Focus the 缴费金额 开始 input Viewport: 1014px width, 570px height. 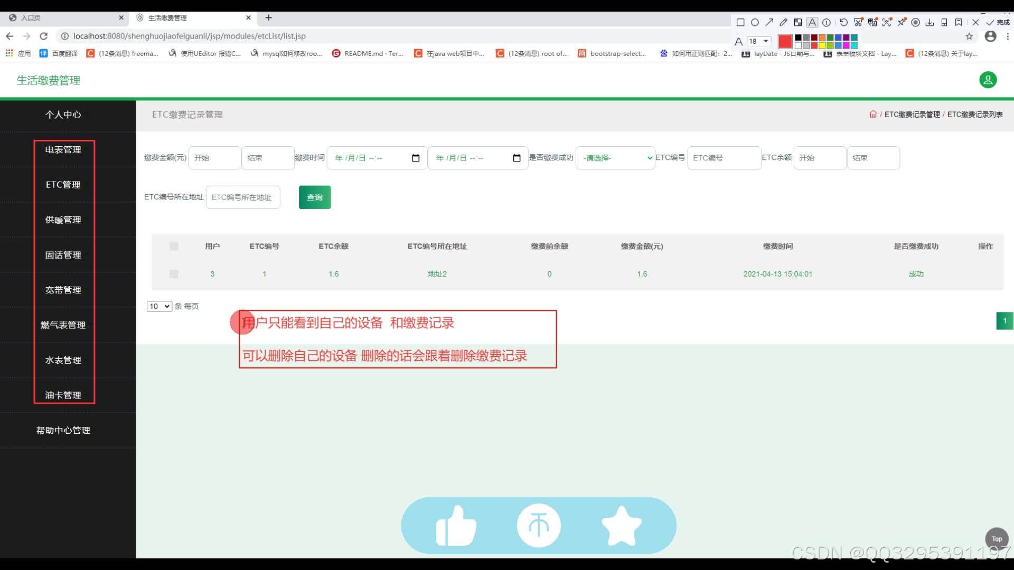[x=214, y=158]
